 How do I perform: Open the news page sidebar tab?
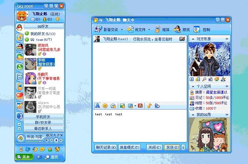[x=20, y=77]
